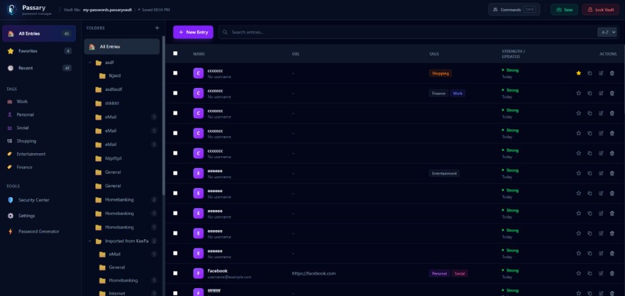Click the red Lock Vault button
This screenshot has height=296, width=625.
[601, 10]
